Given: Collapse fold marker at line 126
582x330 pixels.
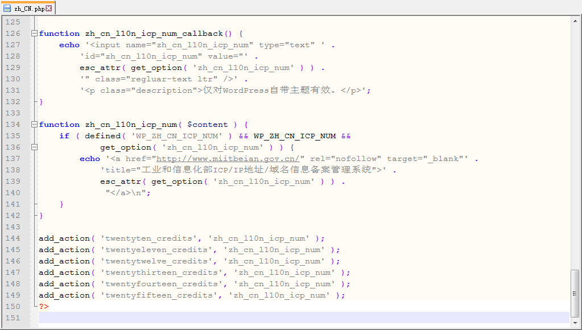Looking at the screenshot, I should [34, 34].
